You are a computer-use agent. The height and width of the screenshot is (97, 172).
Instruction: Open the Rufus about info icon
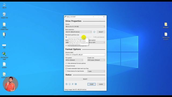tap(70, 84)
